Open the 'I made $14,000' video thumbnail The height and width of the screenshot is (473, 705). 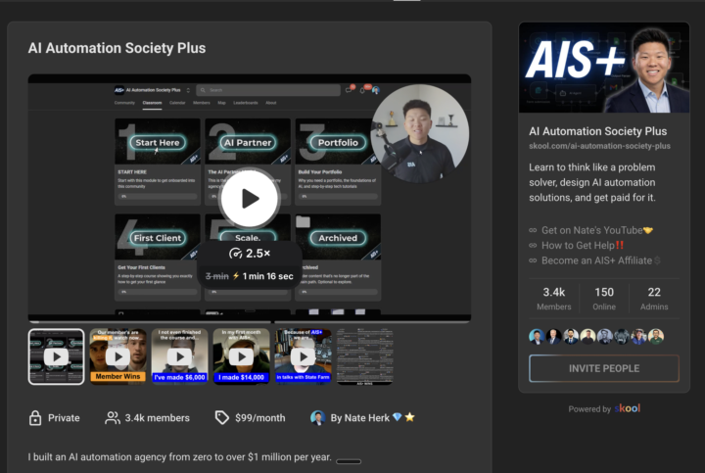click(x=241, y=356)
